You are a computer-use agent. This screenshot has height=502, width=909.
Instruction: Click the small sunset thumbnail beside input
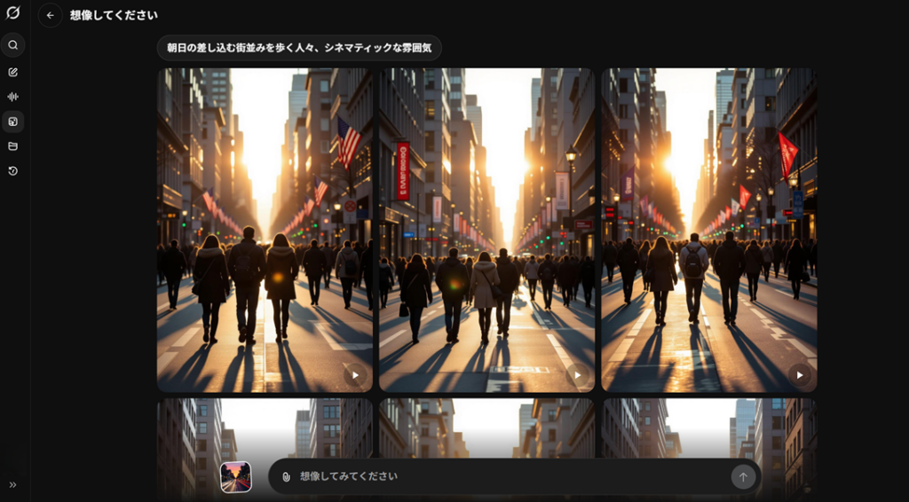pos(236,477)
